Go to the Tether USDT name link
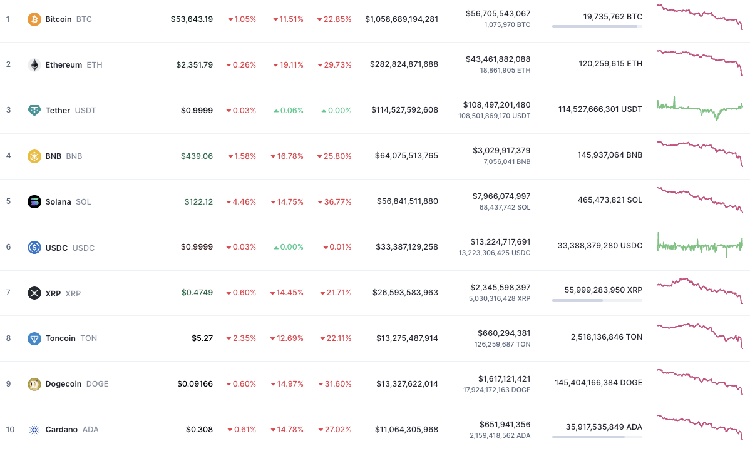Image resolution: width=750 pixels, height=451 pixels. click(x=71, y=110)
